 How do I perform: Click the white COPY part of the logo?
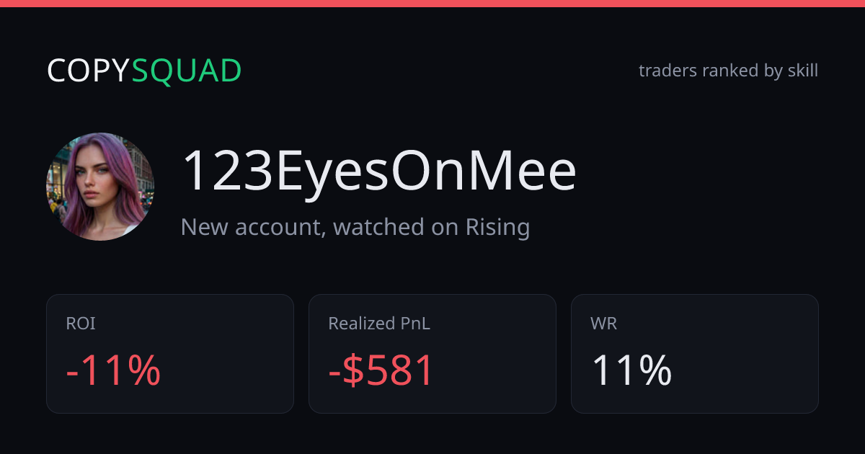[x=89, y=71]
